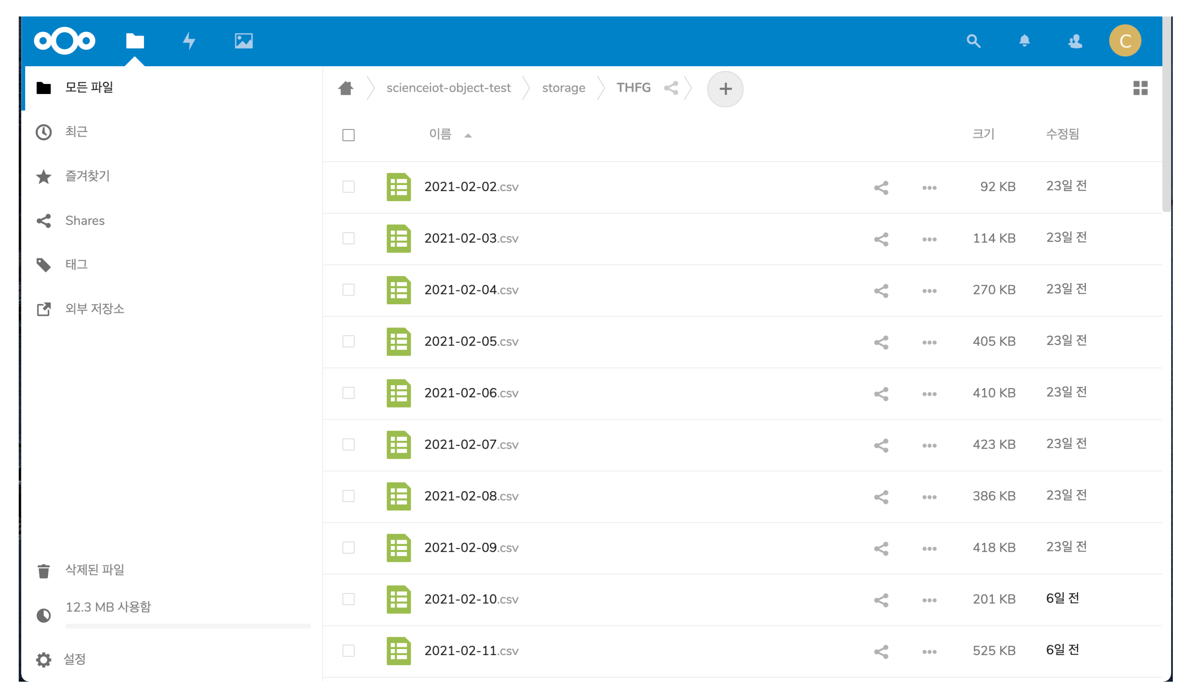This screenshot has height=698, width=1186.
Task: Open the Gallery image app
Action: tap(243, 41)
